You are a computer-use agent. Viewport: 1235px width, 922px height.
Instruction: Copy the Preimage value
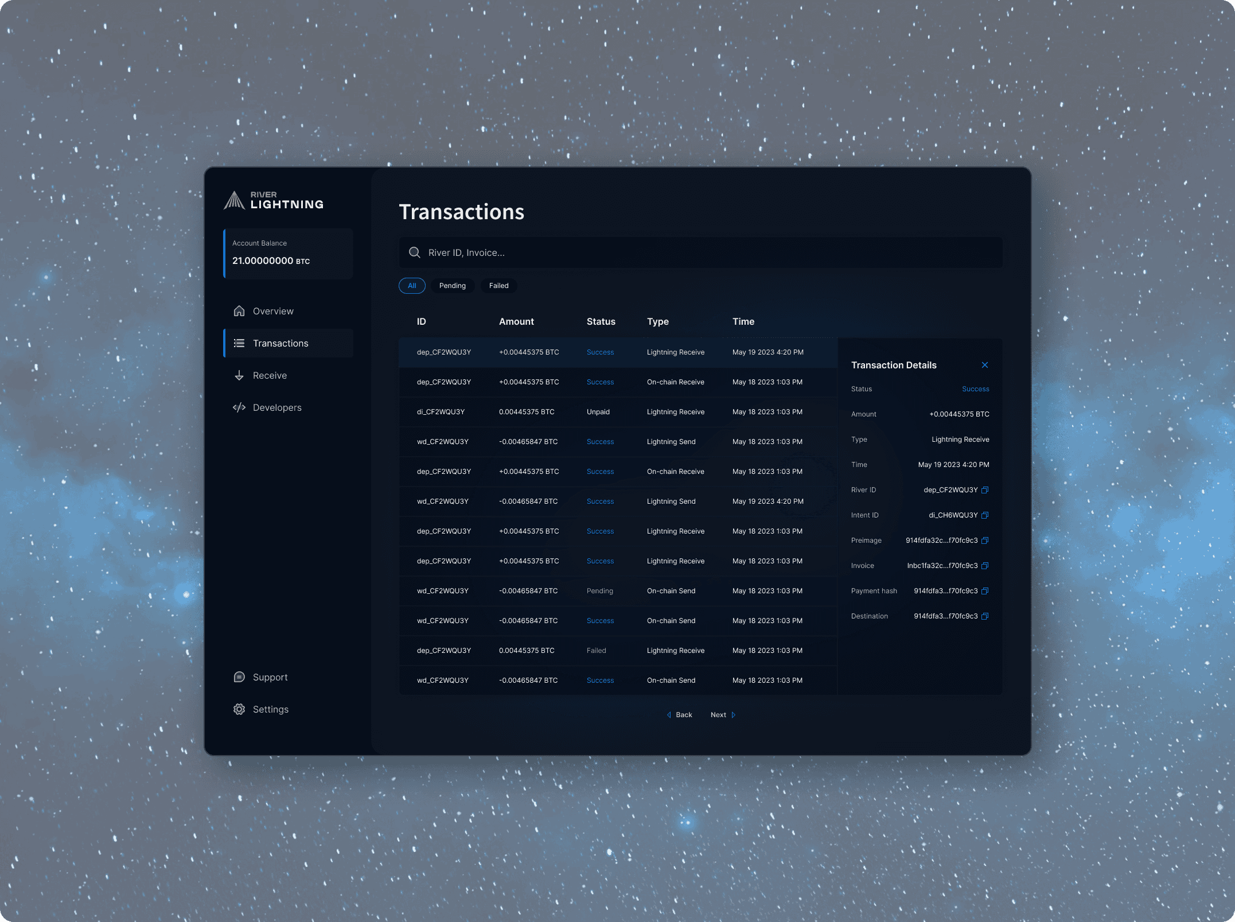tap(985, 540)
